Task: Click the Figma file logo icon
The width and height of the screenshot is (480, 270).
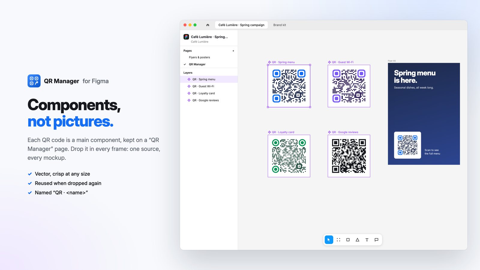Action: (x=186, y=37)
